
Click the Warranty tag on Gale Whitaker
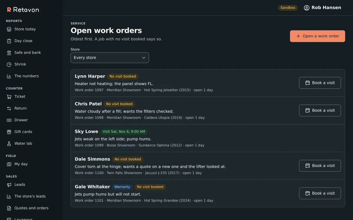click(122, 187)
